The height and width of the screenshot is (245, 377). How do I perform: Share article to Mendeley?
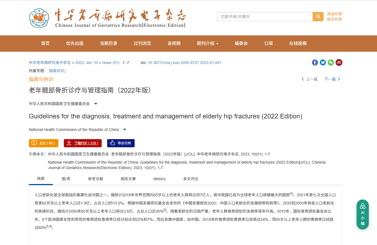tap(339, 63)
